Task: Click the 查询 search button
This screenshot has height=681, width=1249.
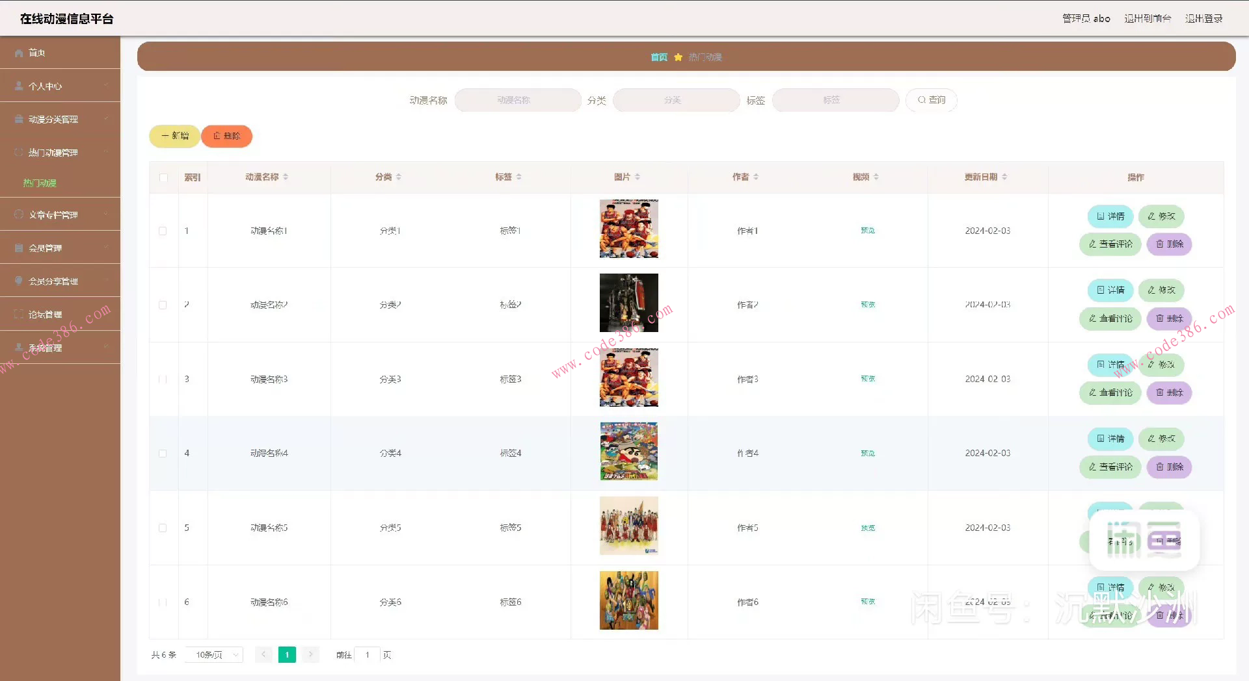Action: click(931, 100)
